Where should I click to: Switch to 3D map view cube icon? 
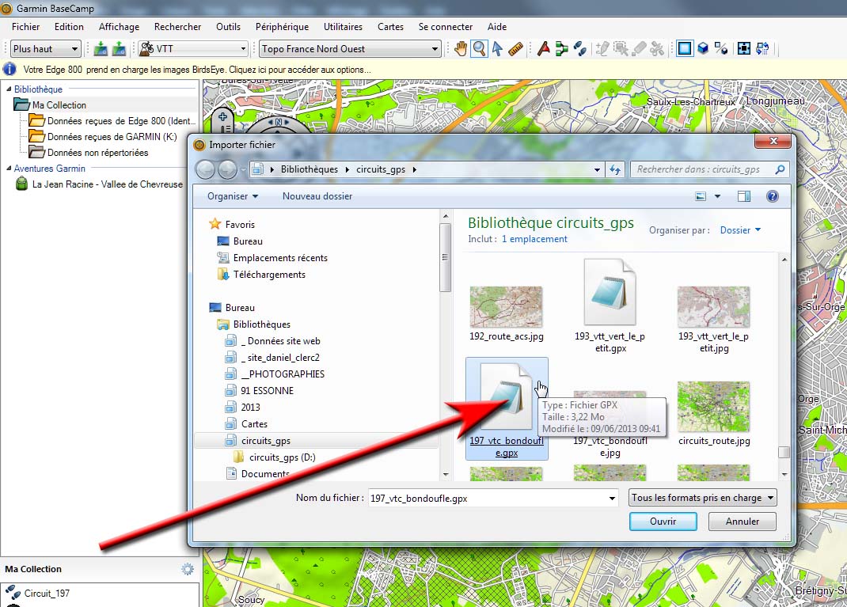(x=703, y=48)
